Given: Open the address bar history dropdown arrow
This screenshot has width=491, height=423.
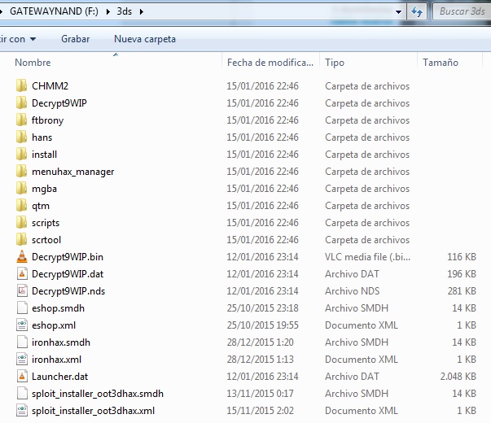Looking at the screenshot, I should point(398,12).
